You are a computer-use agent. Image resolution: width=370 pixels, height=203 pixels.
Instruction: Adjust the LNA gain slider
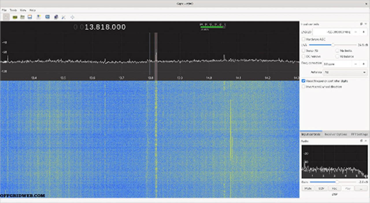[x=333, y=45]
